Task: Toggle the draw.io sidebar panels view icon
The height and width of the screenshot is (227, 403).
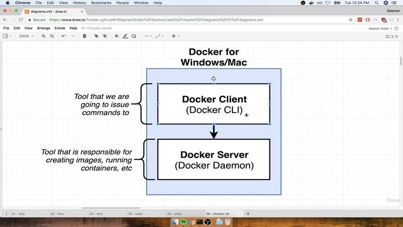Action: 5,36
